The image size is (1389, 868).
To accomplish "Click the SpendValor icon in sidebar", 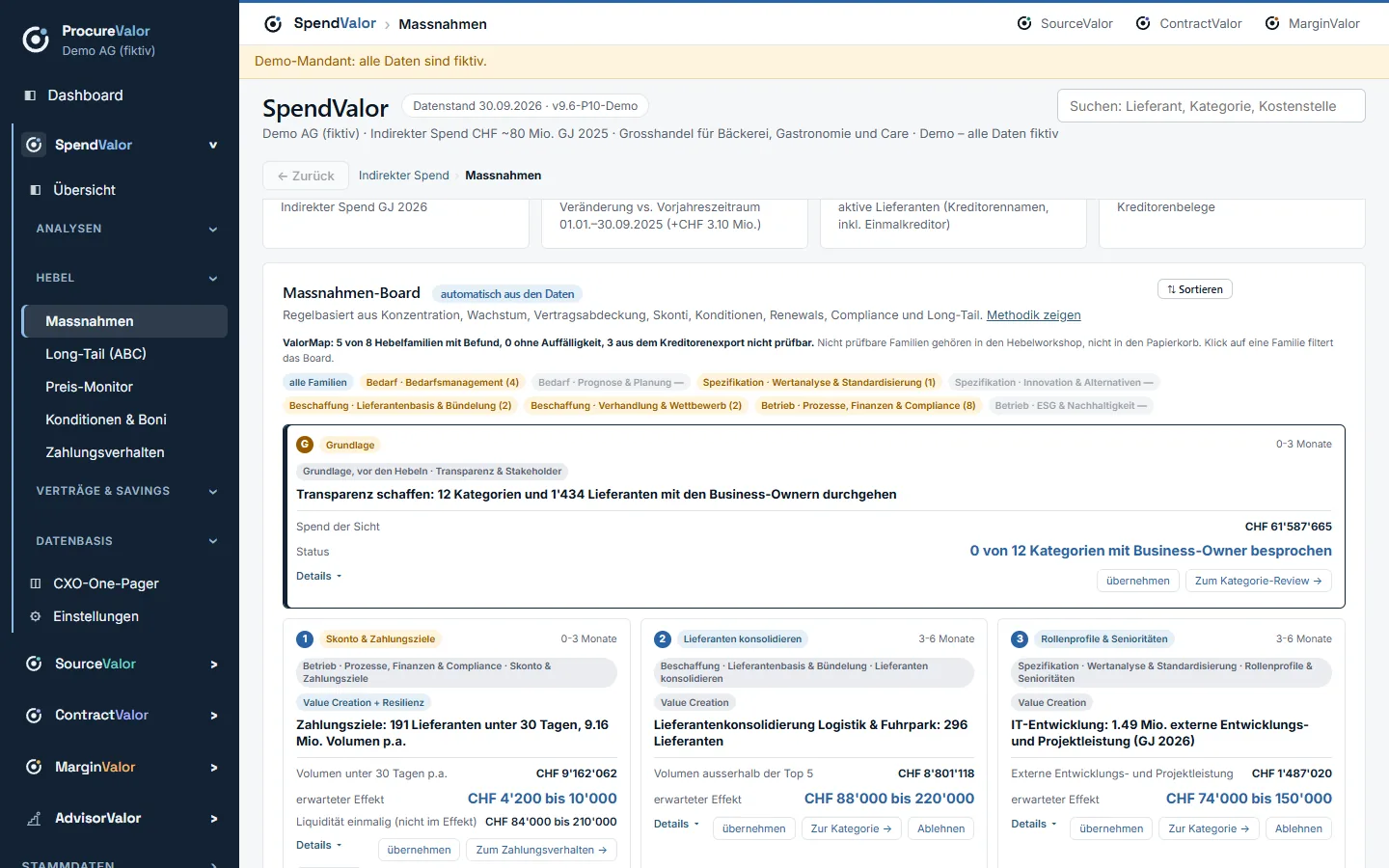I will [34, 145].
